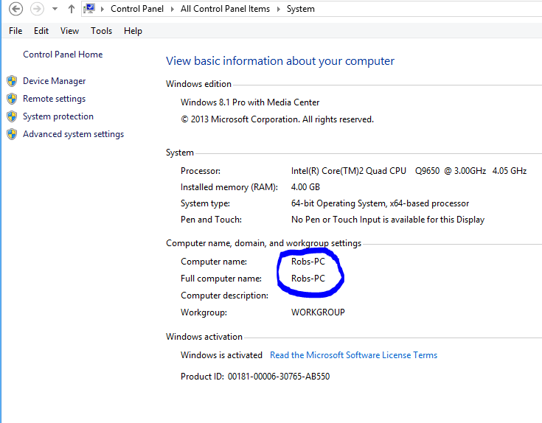The height and width of the screenshot is (423, 542).
Task: Click the shield icon beside Remote settings
Action: pos(11,99)
